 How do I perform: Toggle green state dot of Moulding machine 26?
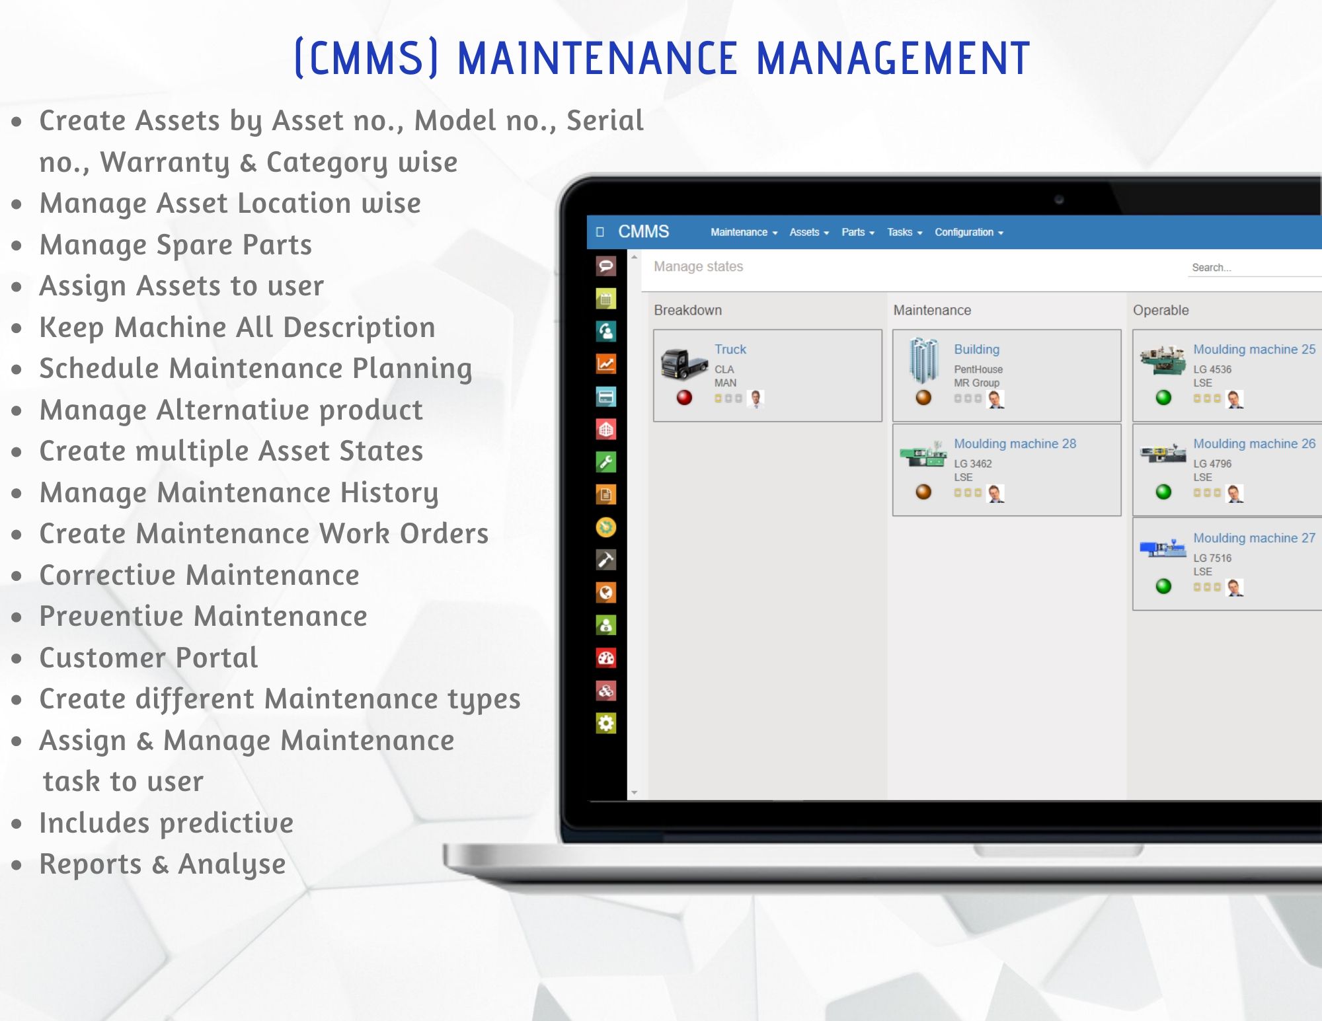pyautogui.click(x=1163, y=492)
